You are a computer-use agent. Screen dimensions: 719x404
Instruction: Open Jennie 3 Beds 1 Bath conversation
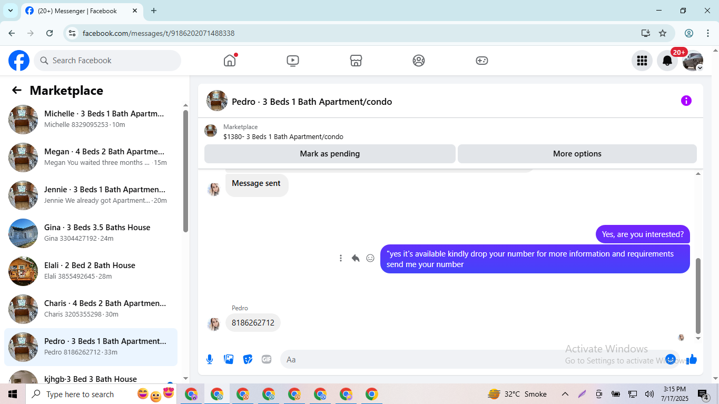[91, 195]
